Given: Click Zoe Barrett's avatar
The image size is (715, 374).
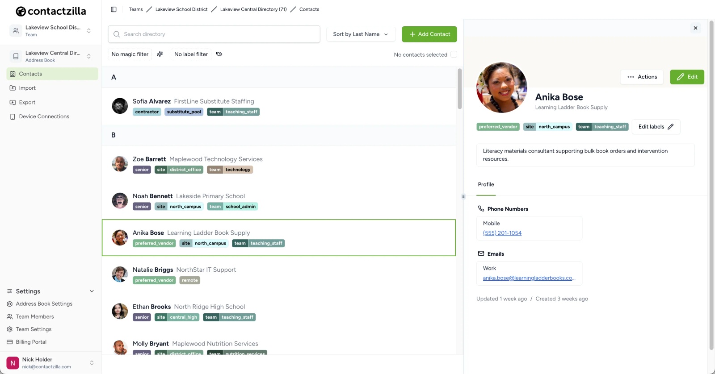Looking at the screenshot, I should tap(120, 164).
